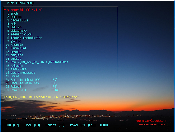The height and width of the screenshot is (132, 175).
Task: Click the (ENG) language indicator
Action: tap(104, 125)
